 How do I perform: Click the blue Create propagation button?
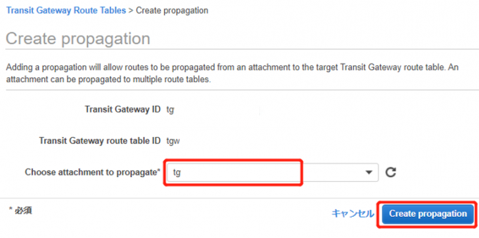tap(427, 214)
